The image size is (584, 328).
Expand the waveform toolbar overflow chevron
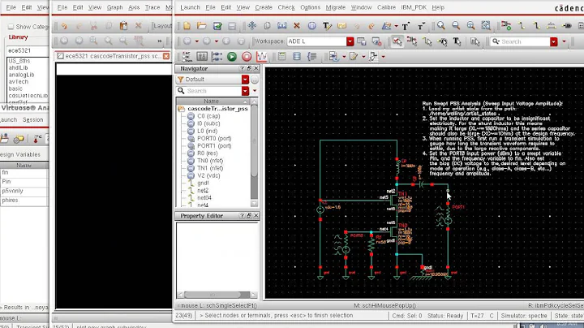tap(160, 41)
